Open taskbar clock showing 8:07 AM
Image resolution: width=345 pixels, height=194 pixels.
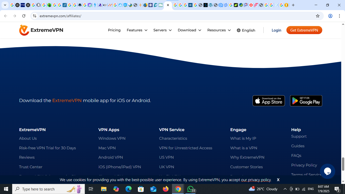tap(323, 189)
